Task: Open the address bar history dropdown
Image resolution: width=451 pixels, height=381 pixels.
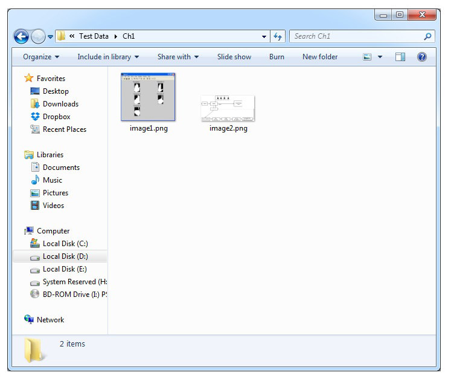Action: click(x=264, y=37)
